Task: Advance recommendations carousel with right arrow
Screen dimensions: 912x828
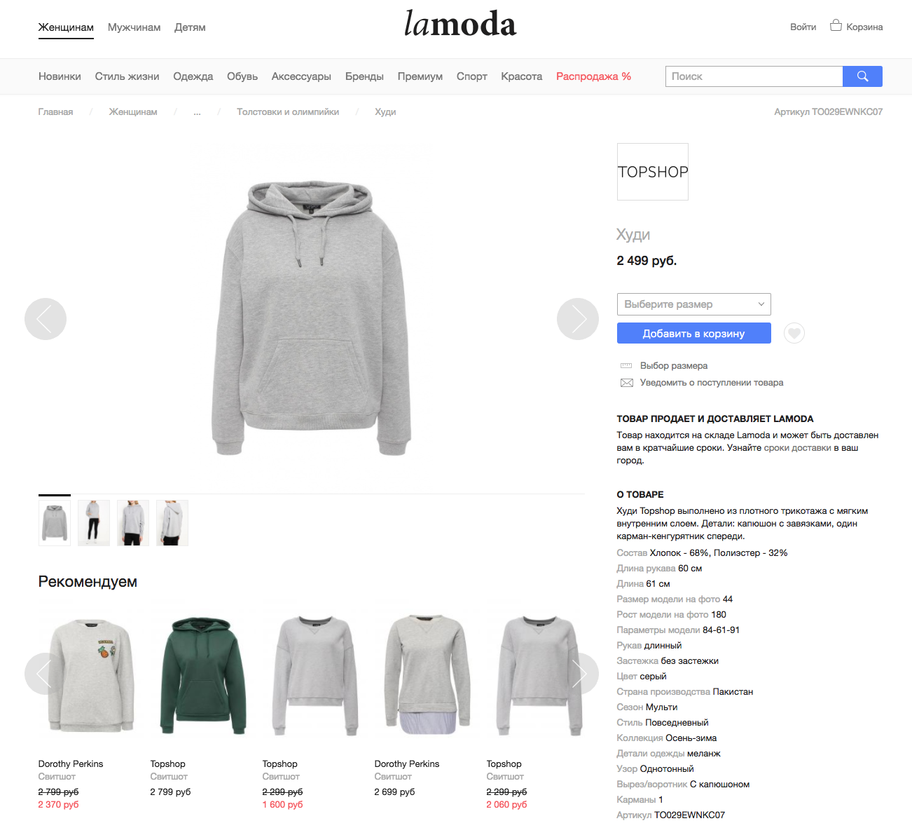Action: (x=579, y=674)
